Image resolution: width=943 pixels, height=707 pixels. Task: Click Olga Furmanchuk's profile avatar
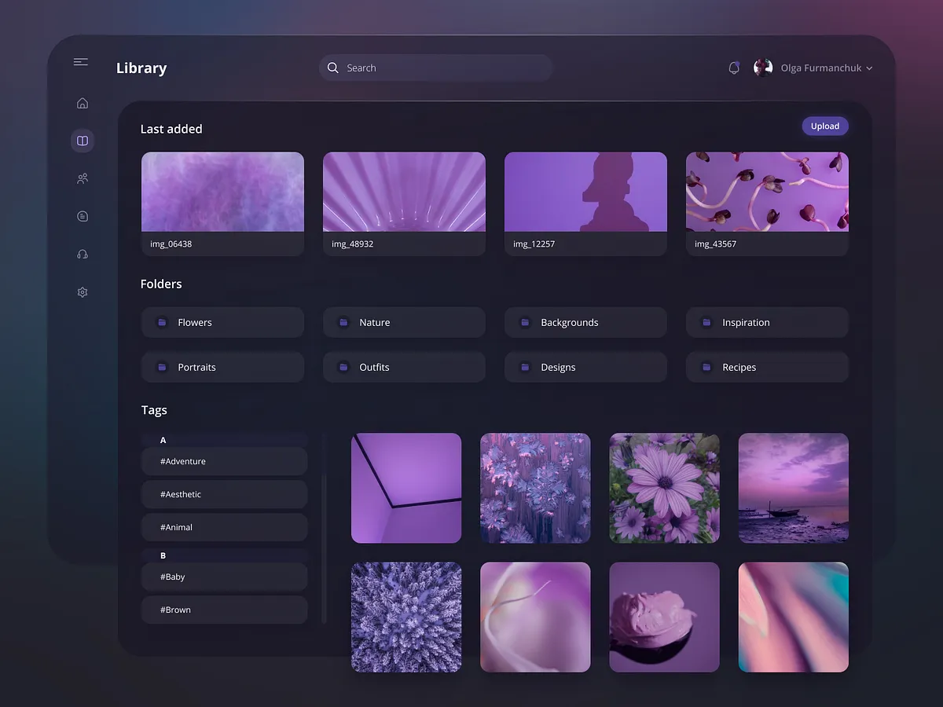click(x=761, y=68)
